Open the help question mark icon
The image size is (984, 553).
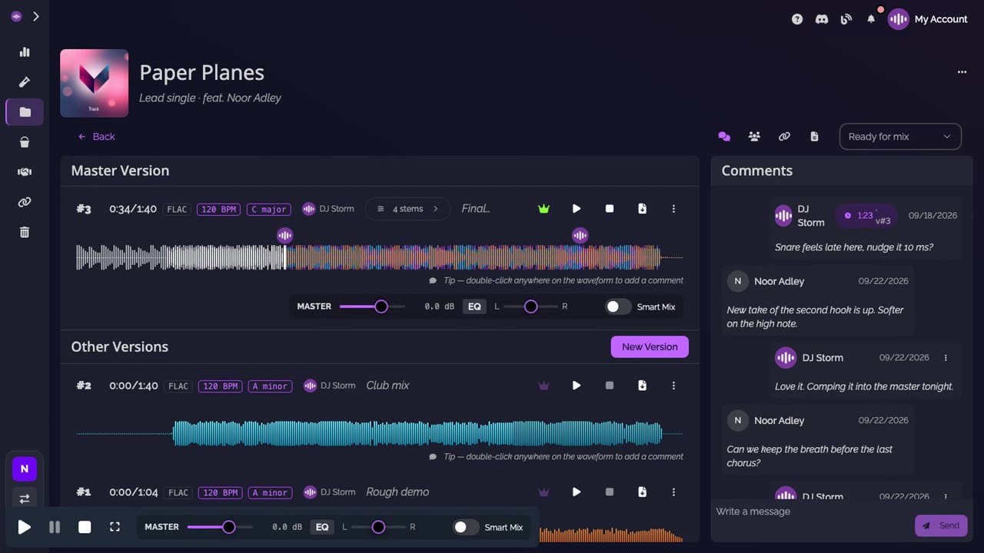pos(797,19)
